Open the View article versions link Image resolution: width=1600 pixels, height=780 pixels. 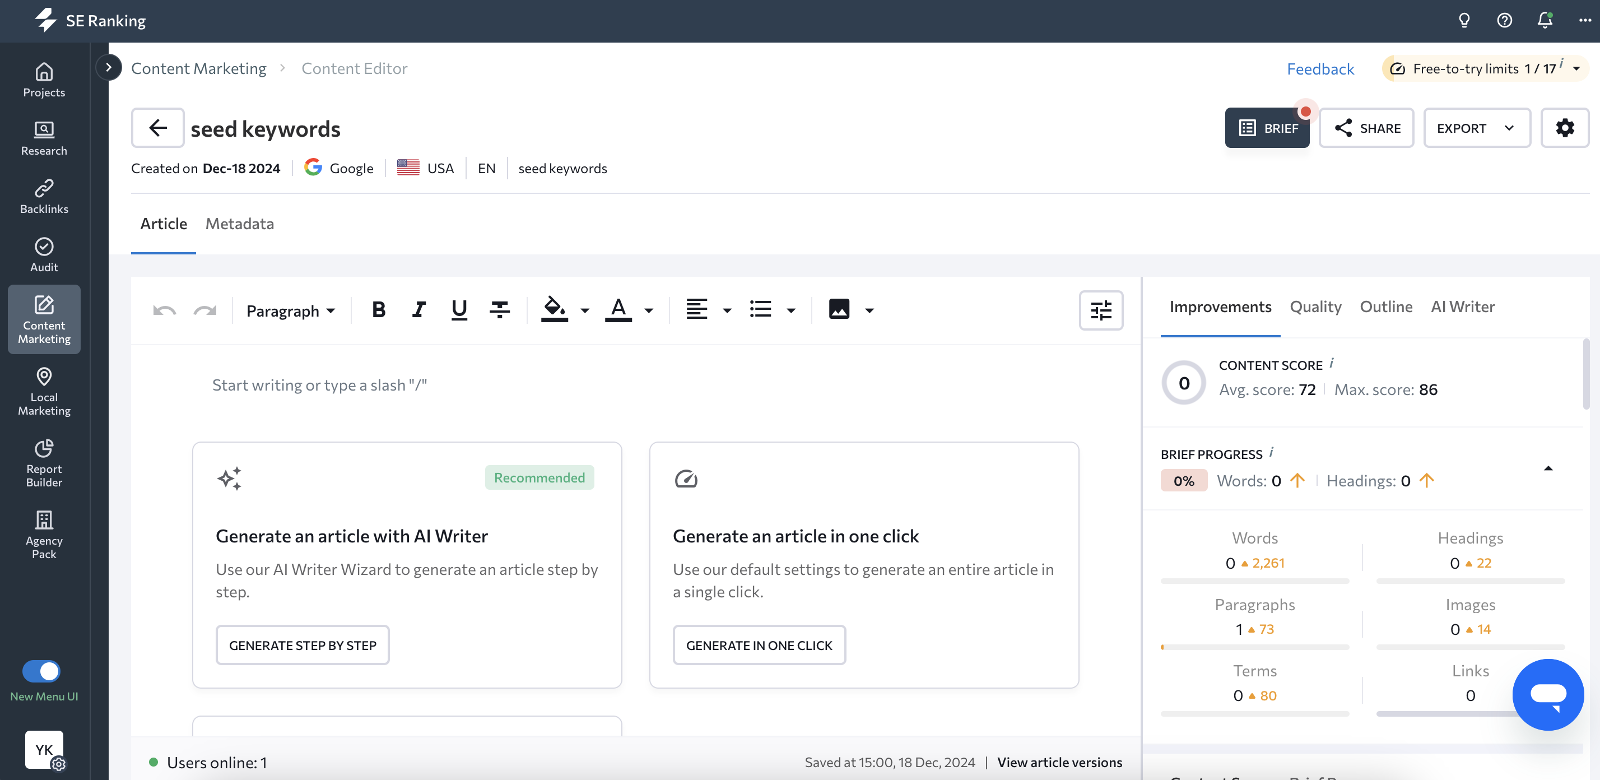click(x=1059, y=762)
